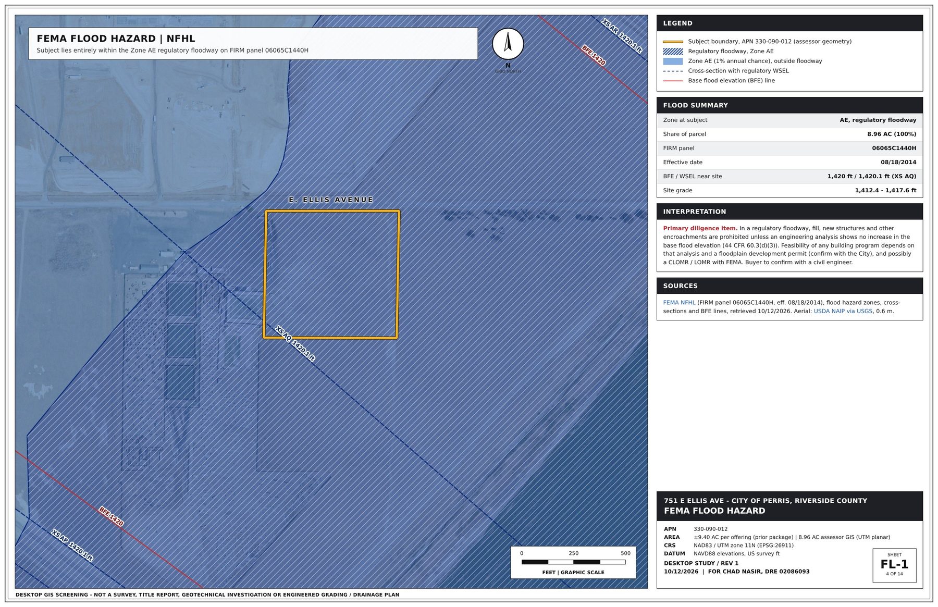938x607 pixels.
Task: Click the AREA value in title block
Action: (x=792, y=537)
